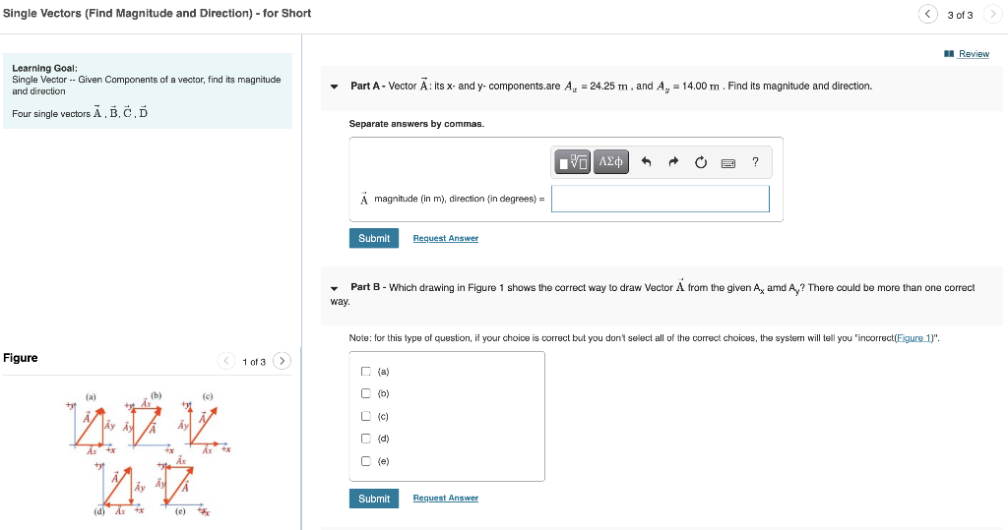Click the '3 of 3' page indicator
The height and width of the screenshot is (530, 1008).
click(961, 15)
